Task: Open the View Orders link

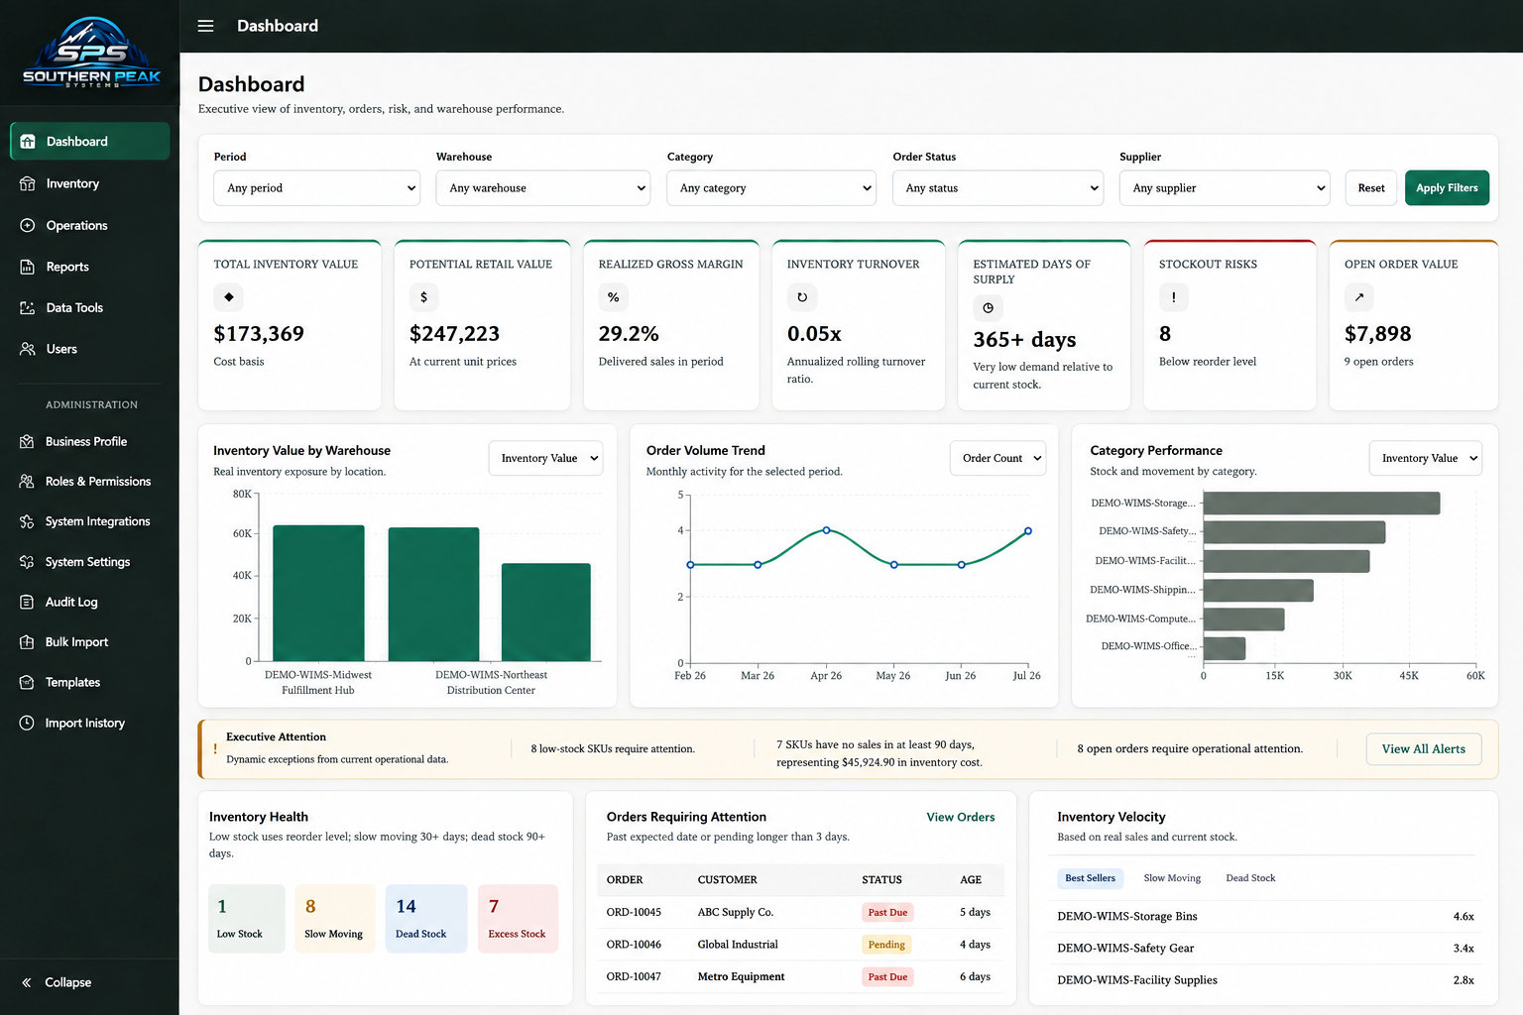Action: tap(961, 817)
